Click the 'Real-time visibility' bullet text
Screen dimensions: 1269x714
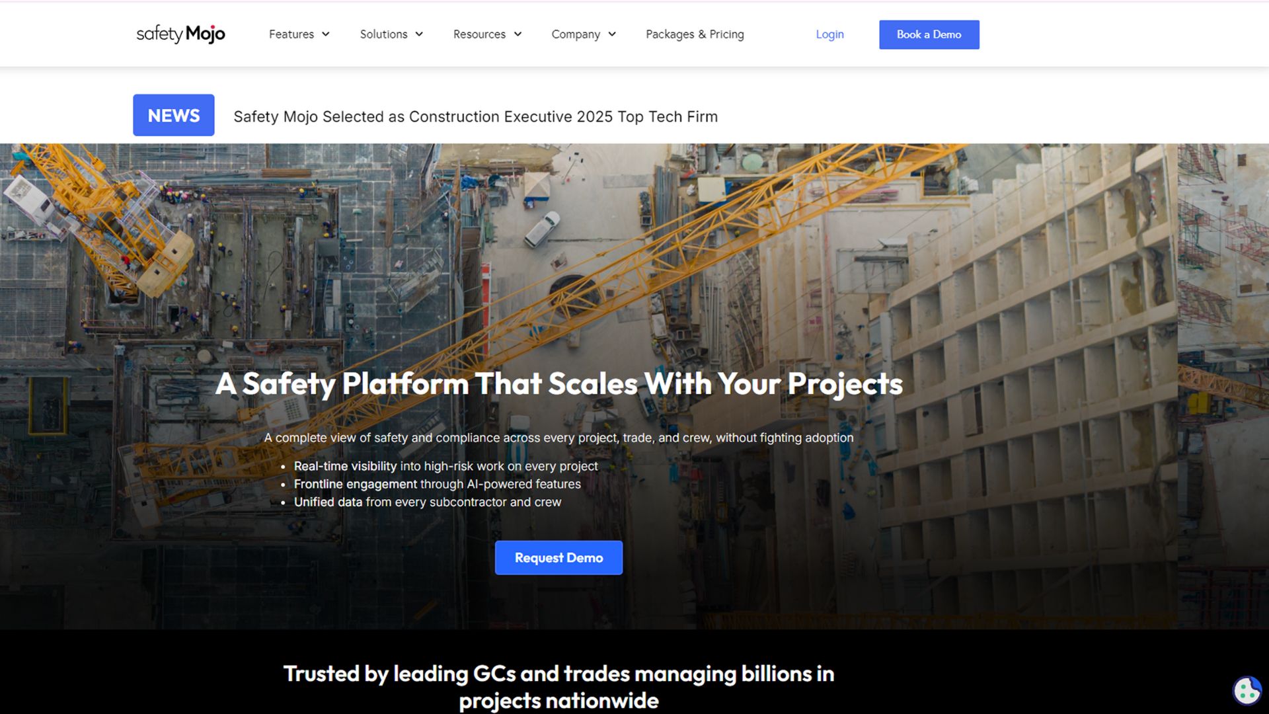445,466
